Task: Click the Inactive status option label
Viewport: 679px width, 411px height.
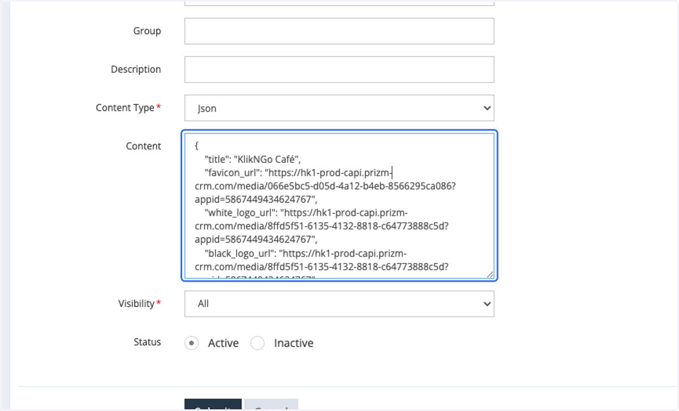Action: 294,343
